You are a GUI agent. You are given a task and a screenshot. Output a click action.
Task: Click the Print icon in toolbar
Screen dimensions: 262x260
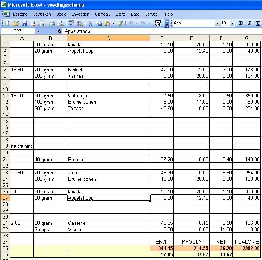52,23
